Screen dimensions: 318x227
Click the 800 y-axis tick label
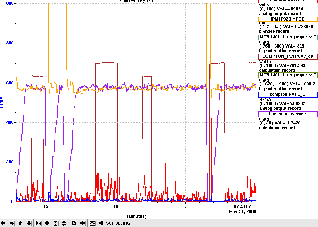10,43
